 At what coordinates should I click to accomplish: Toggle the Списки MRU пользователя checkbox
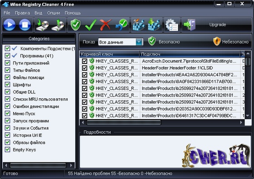tap(7, 99)
